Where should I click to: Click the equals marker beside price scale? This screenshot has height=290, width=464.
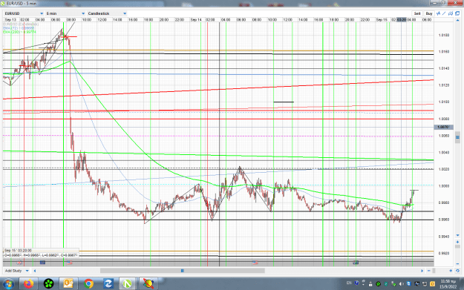[x=457, y=137]
